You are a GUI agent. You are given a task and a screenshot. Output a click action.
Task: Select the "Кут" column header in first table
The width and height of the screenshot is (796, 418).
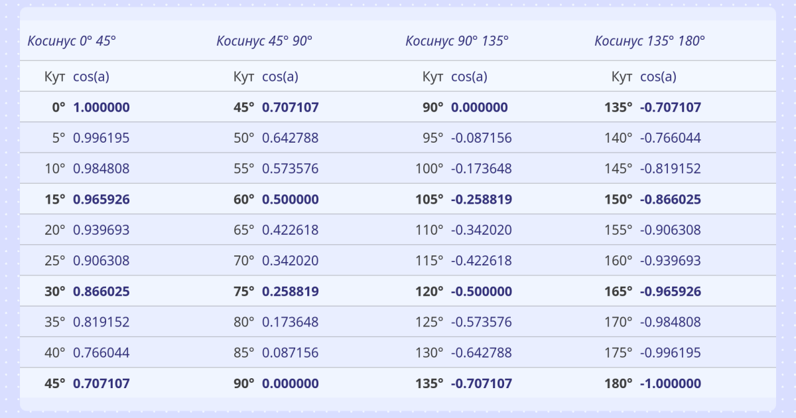coord(54,77)
